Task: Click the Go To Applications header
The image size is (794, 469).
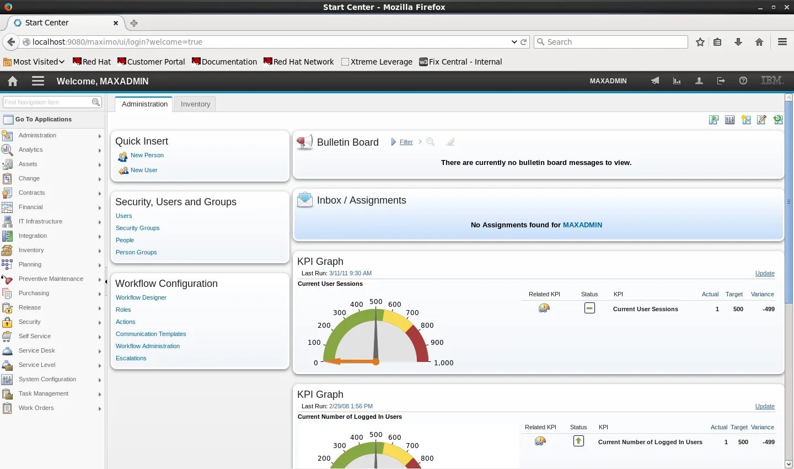Action: coord(52,119)
